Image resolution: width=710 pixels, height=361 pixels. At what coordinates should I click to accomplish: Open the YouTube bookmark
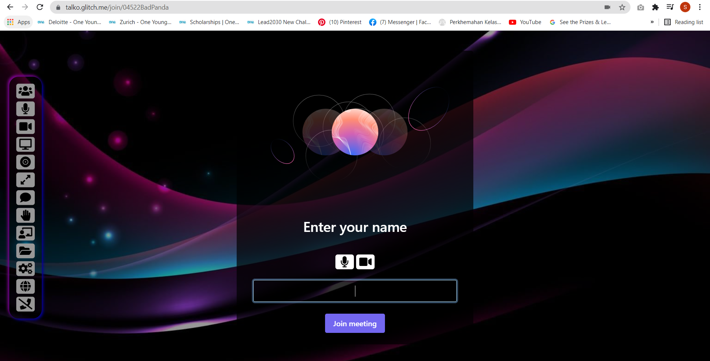click(525, 22)
